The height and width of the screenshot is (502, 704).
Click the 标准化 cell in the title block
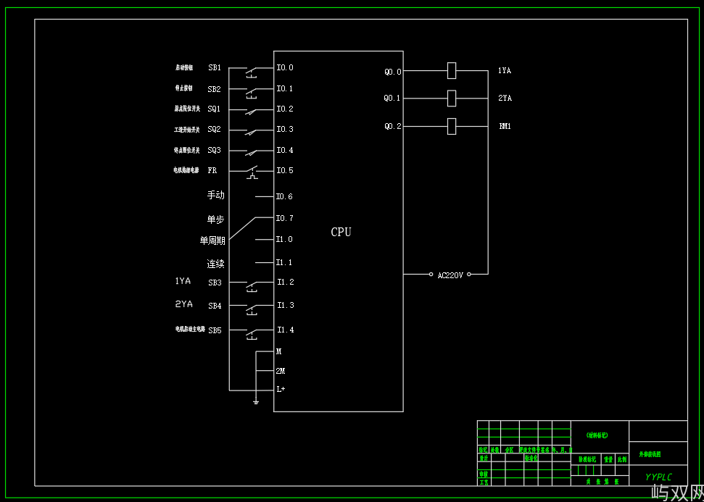coord(531,459)
